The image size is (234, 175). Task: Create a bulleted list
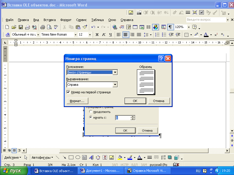[x=164, y=35]
